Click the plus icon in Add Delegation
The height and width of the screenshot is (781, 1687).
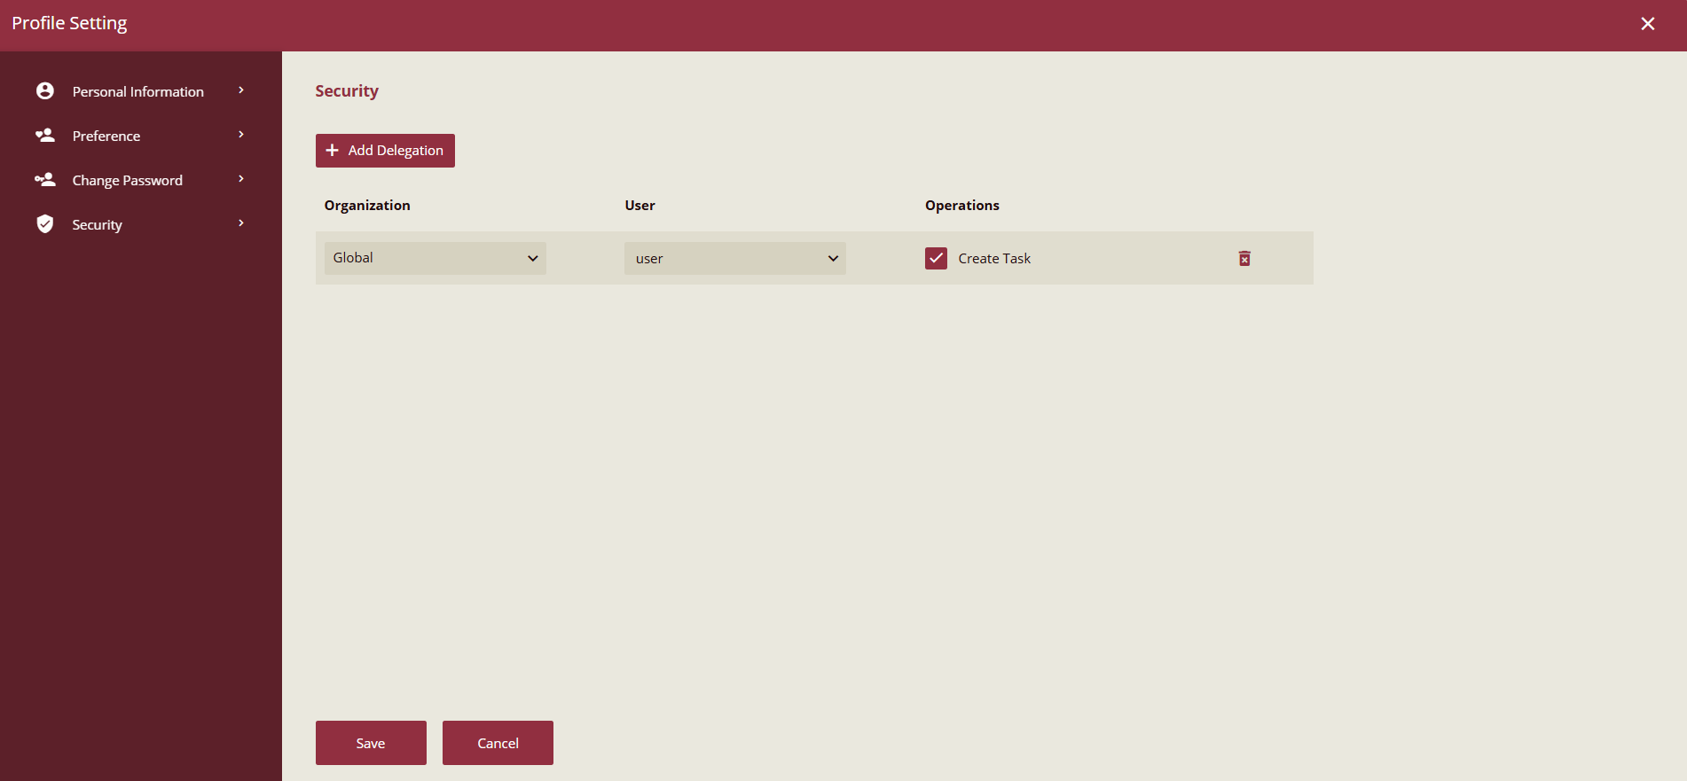click(x=333, y=151)
